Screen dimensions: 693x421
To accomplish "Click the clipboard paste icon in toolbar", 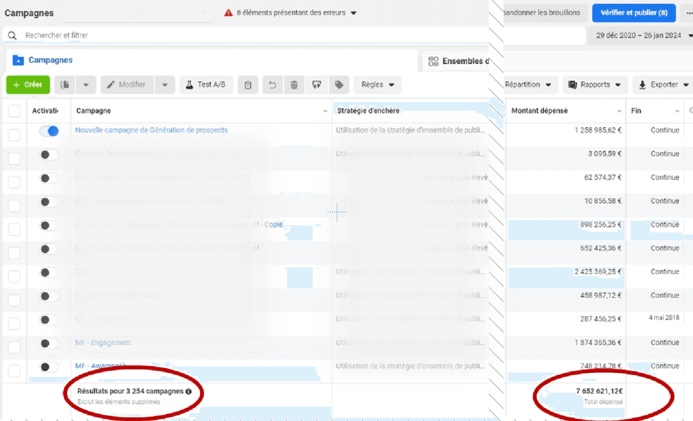I will point(248,85).
